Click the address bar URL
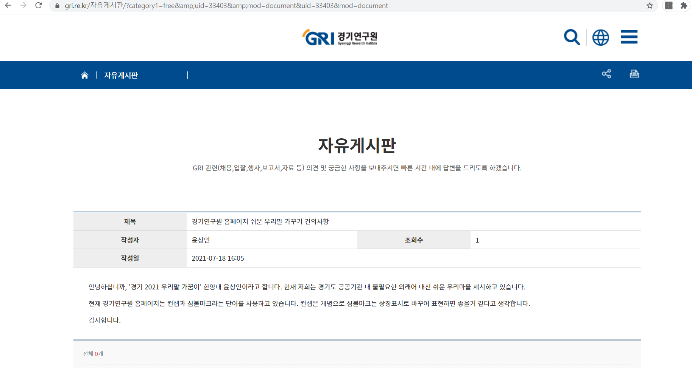Image resolution: width=692 pixels, height=368 pixels. coord(226,6)
